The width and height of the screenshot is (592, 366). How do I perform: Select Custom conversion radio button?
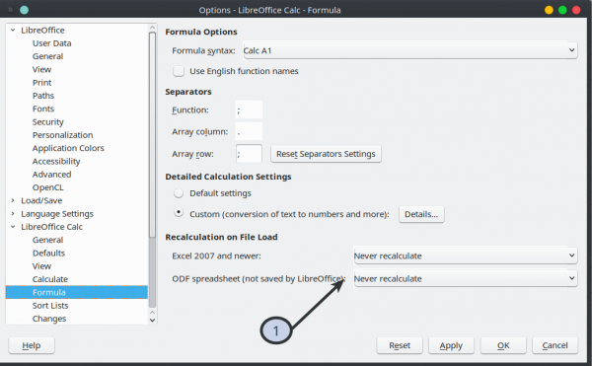click(179, 213)
